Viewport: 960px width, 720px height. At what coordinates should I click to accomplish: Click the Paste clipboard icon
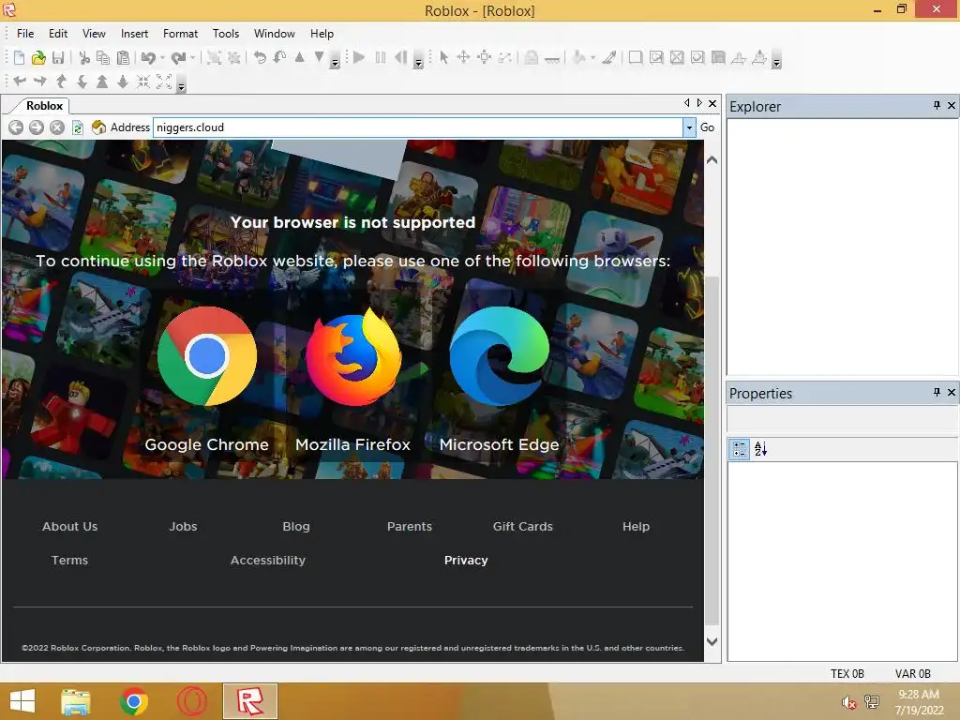123,57
